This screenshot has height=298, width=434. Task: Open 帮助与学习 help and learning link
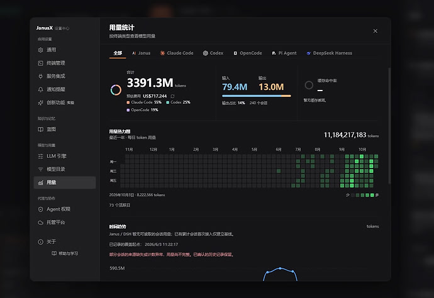pyautogui.click(x=65, y=253)
